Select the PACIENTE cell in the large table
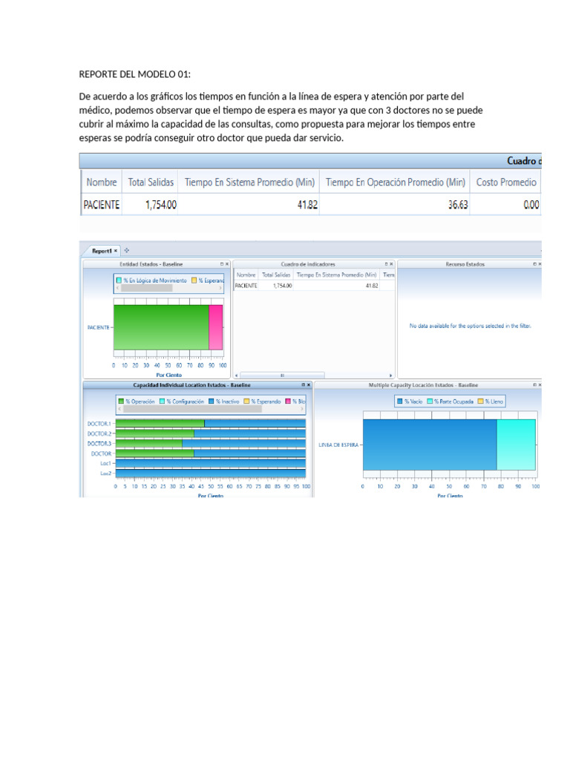The height and width of the screenshot is (760, 570). (101, 205)
